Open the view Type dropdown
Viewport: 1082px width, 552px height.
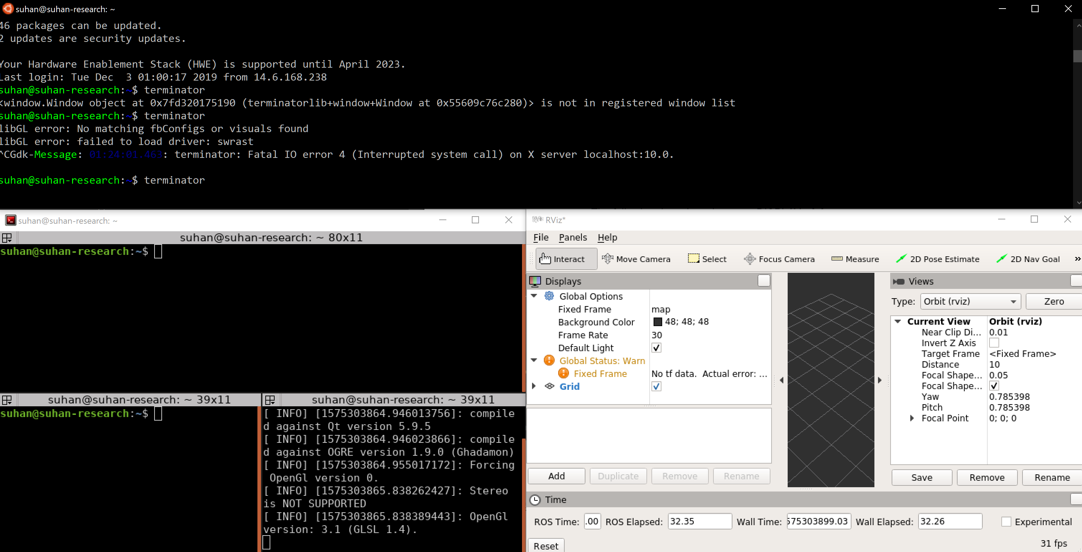pos(970,301)
